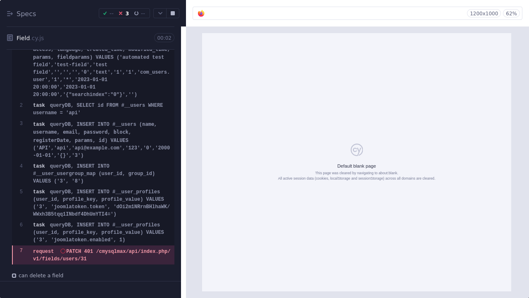The image size is (529, 298).
Task: Open the Specs heading label
Action: pos(26,14)
